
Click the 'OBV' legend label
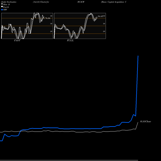point(5,10)
